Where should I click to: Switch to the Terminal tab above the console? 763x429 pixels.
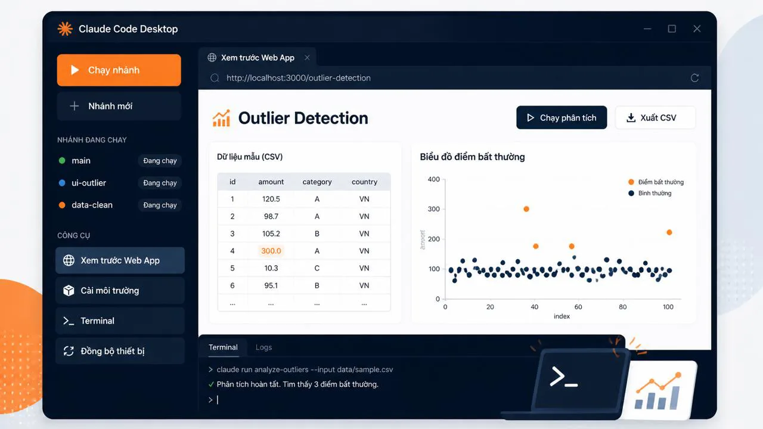tap(223, 347)
